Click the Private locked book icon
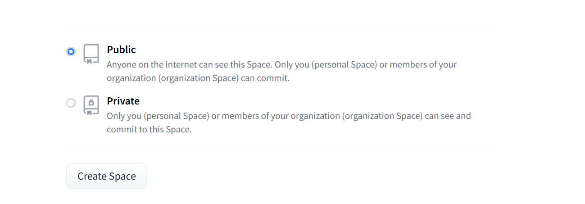The width and height of the screenshot is (585, 204). pos(91,105)
